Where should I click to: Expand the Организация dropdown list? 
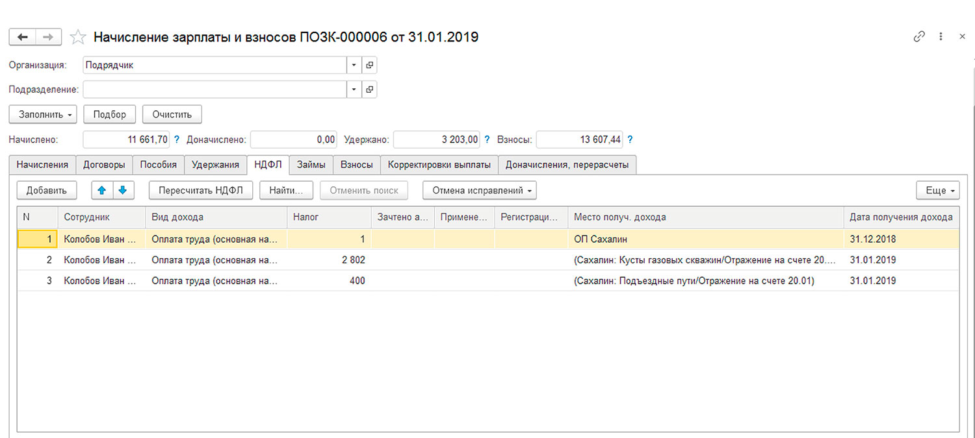click(354, 65)
